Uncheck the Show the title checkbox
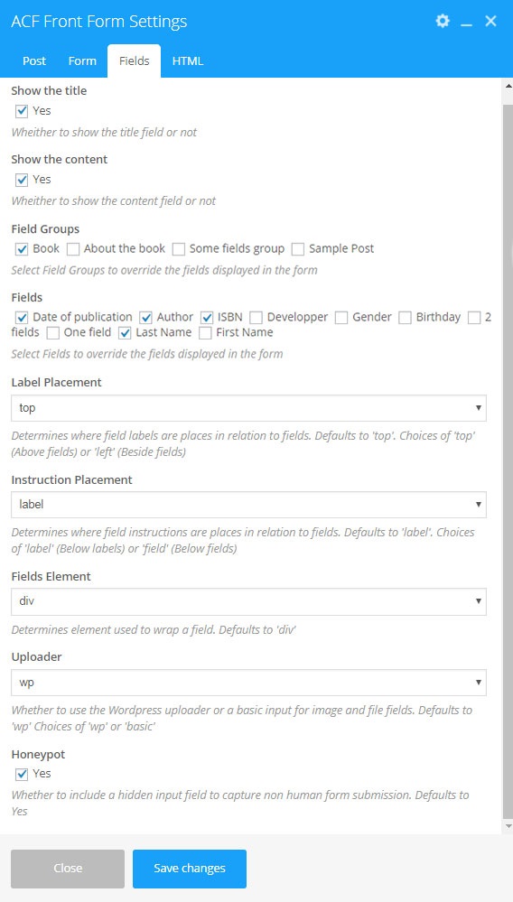Screen dimensions: 513x902 (x=22, y=111)
